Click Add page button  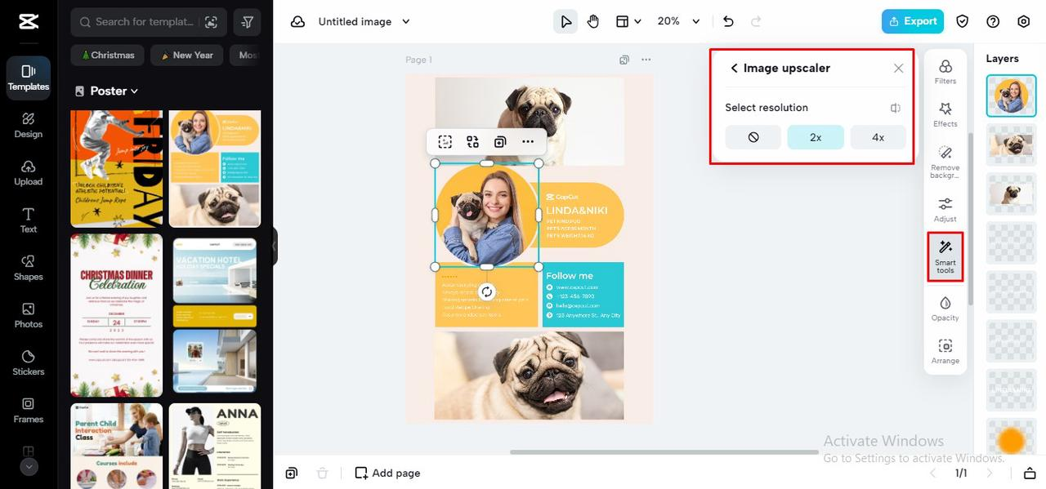[x=387, y=473]
